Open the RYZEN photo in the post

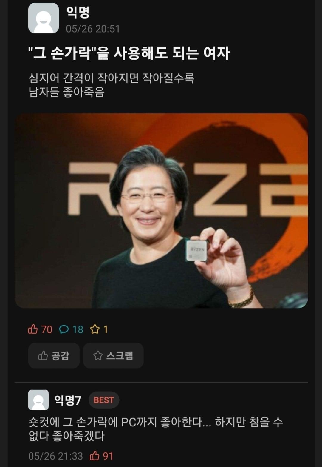161,211
